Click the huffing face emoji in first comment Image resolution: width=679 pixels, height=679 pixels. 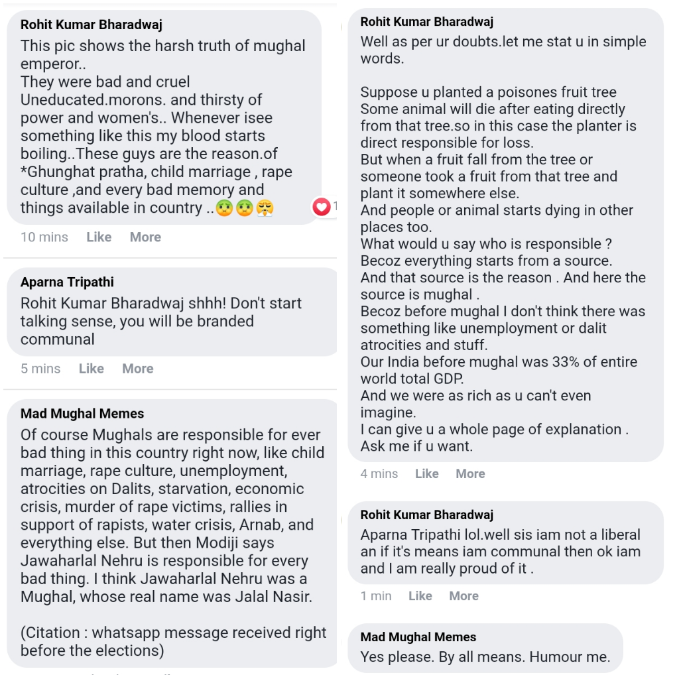[265, 208]
